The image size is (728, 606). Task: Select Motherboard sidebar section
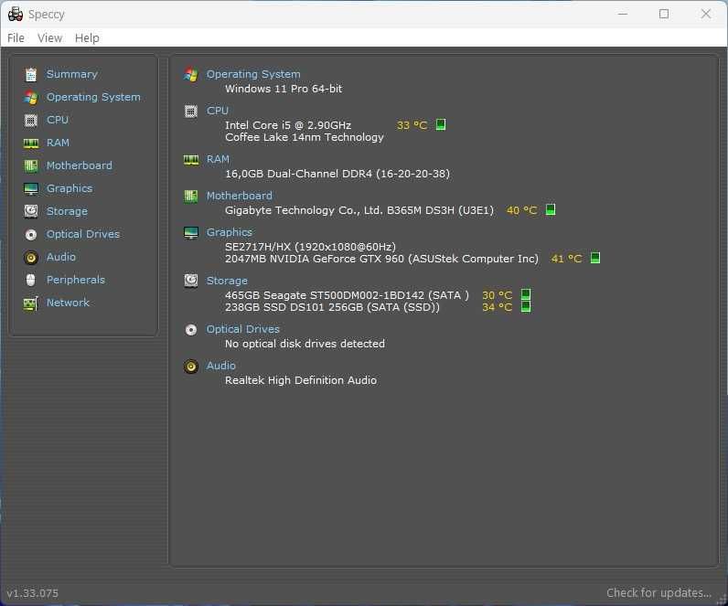pyautogui.click(x=80, y=165)
